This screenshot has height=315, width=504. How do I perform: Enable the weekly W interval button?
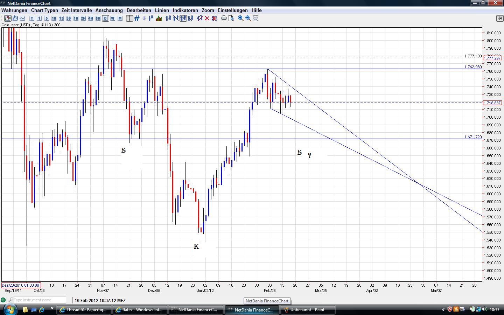pyautogui.click(x=113, y=18)
